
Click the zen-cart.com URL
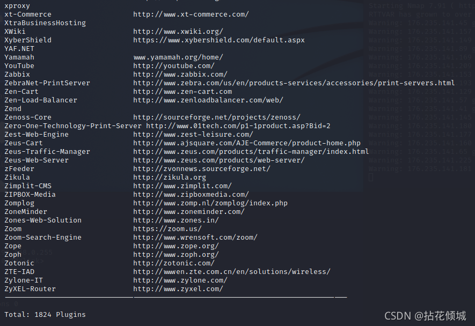coord(182,92)
